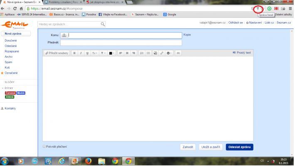Open contacts picker icon in Komu field
Image resolution: width=295 pixels, height=166 pixels.
(64, 35)
